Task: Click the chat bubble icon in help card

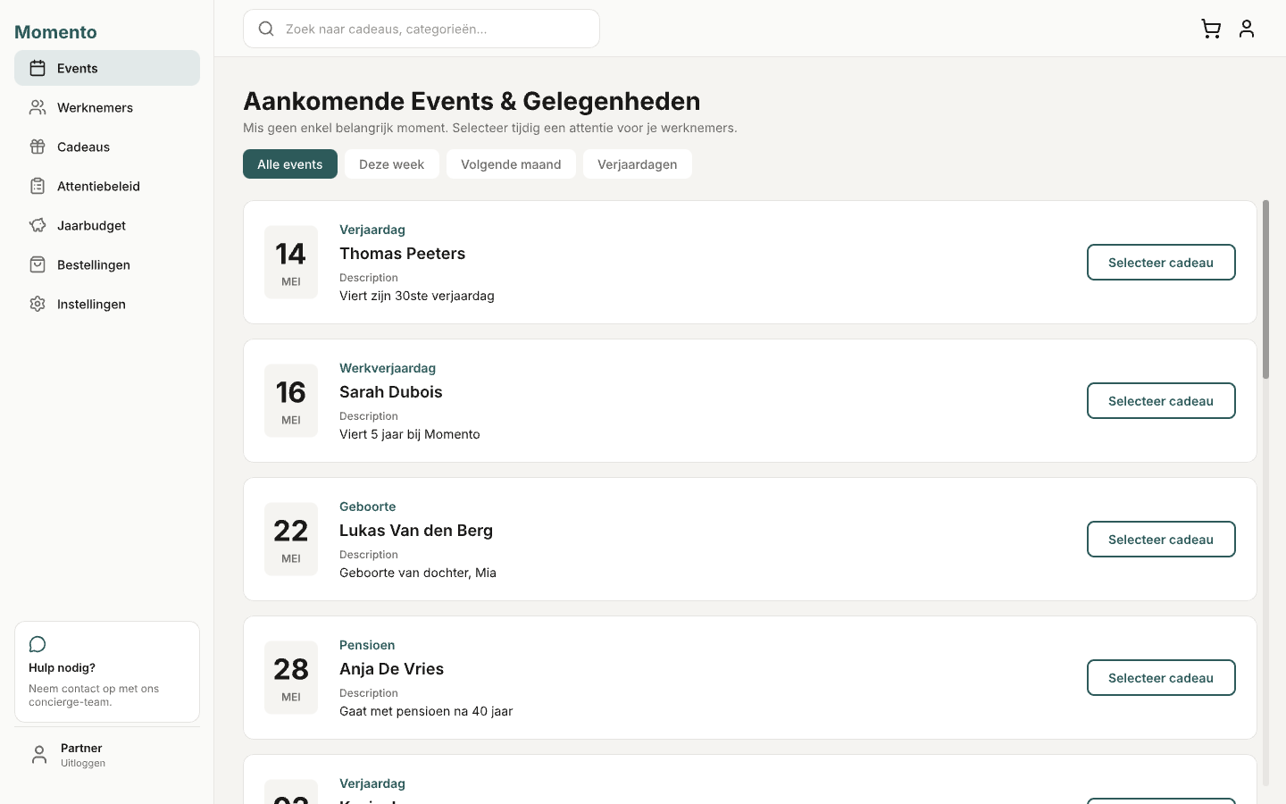Action: click(37, 644)
